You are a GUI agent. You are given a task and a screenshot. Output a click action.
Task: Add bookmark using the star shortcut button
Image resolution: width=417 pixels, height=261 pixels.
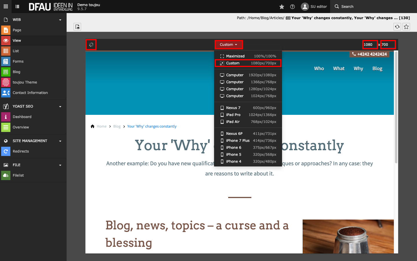pyautogui.click(x=406, y=27)
